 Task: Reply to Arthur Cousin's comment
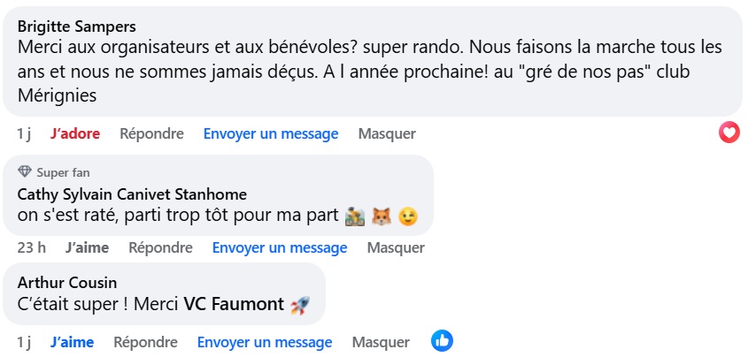pos(145,342)
